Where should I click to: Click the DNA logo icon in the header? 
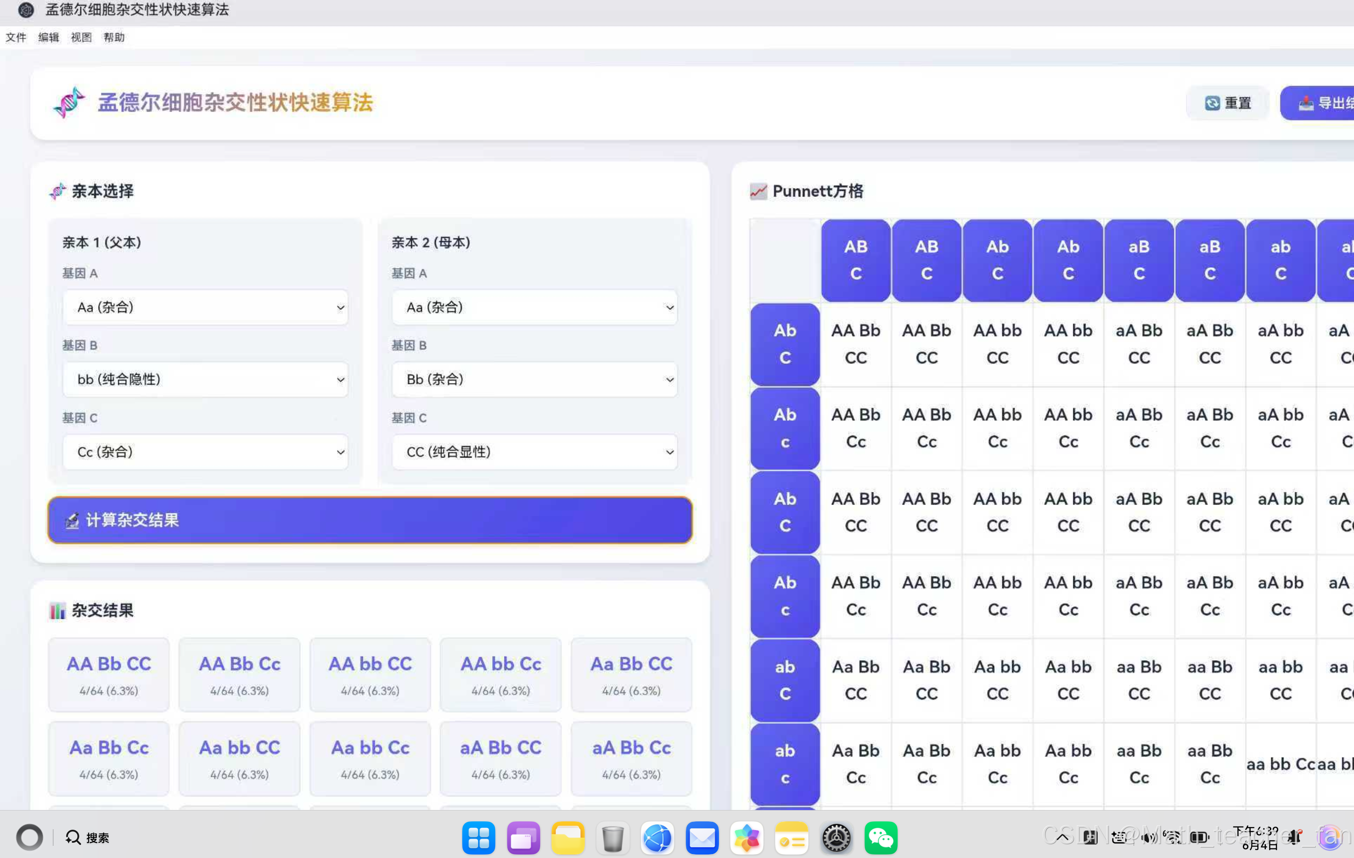pyautogui.click(x=68, y=102)
